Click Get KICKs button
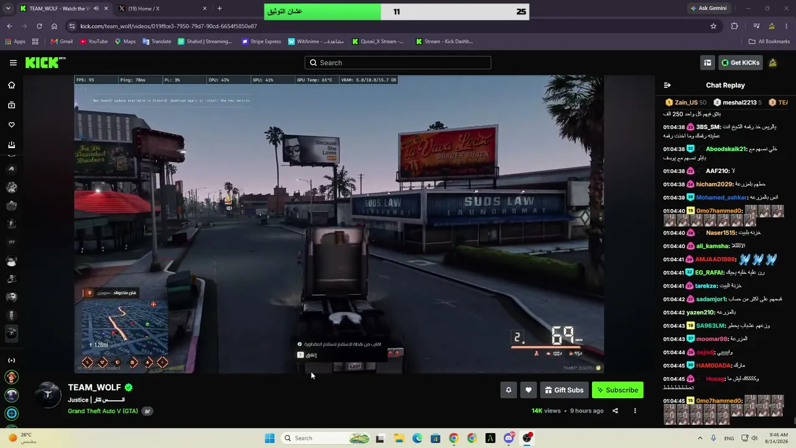This screenshot has width=796, height=448. tap(740, 63)
